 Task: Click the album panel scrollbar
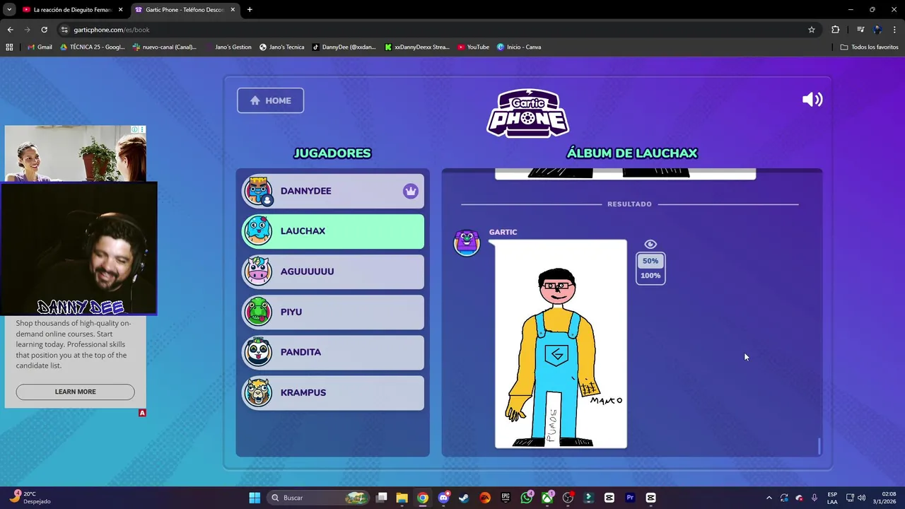(819, 446)
